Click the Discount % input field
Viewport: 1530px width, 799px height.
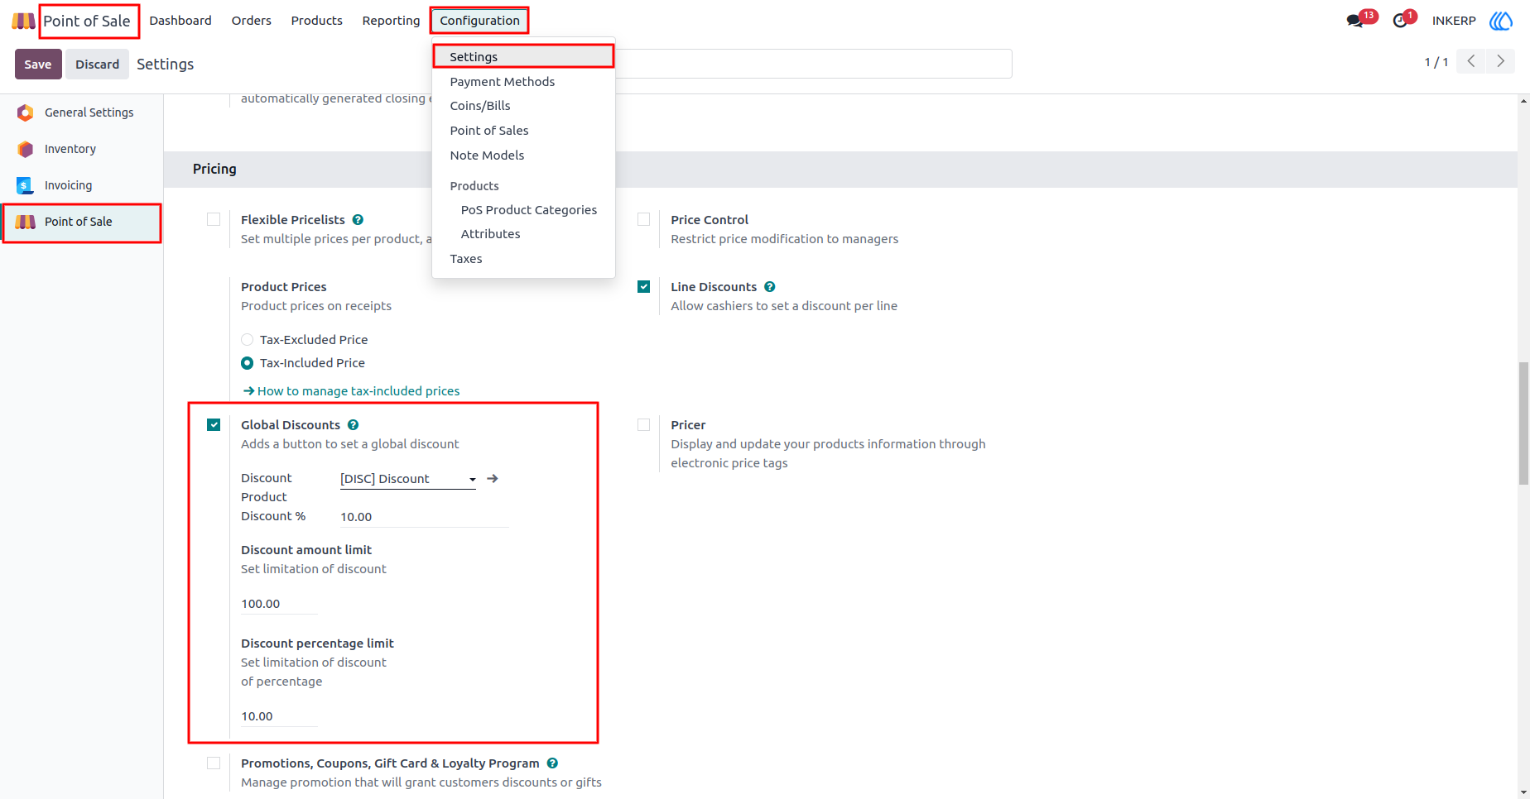pos(424,517)
